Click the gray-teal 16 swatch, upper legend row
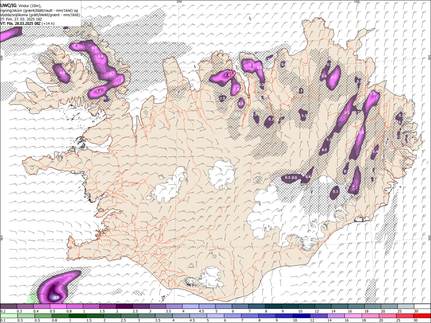 point(356,306)
